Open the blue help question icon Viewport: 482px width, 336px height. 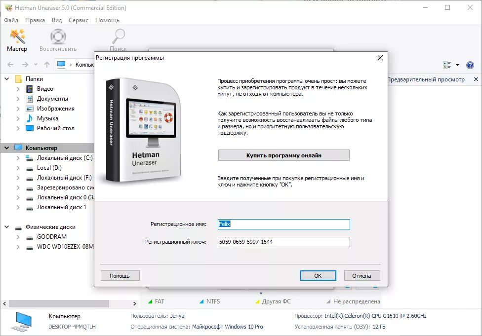470,65
